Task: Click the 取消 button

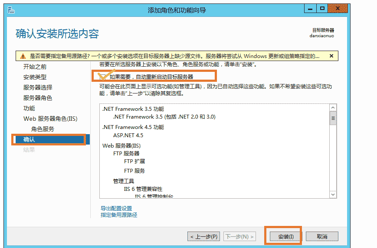Action: coord(322,236)
